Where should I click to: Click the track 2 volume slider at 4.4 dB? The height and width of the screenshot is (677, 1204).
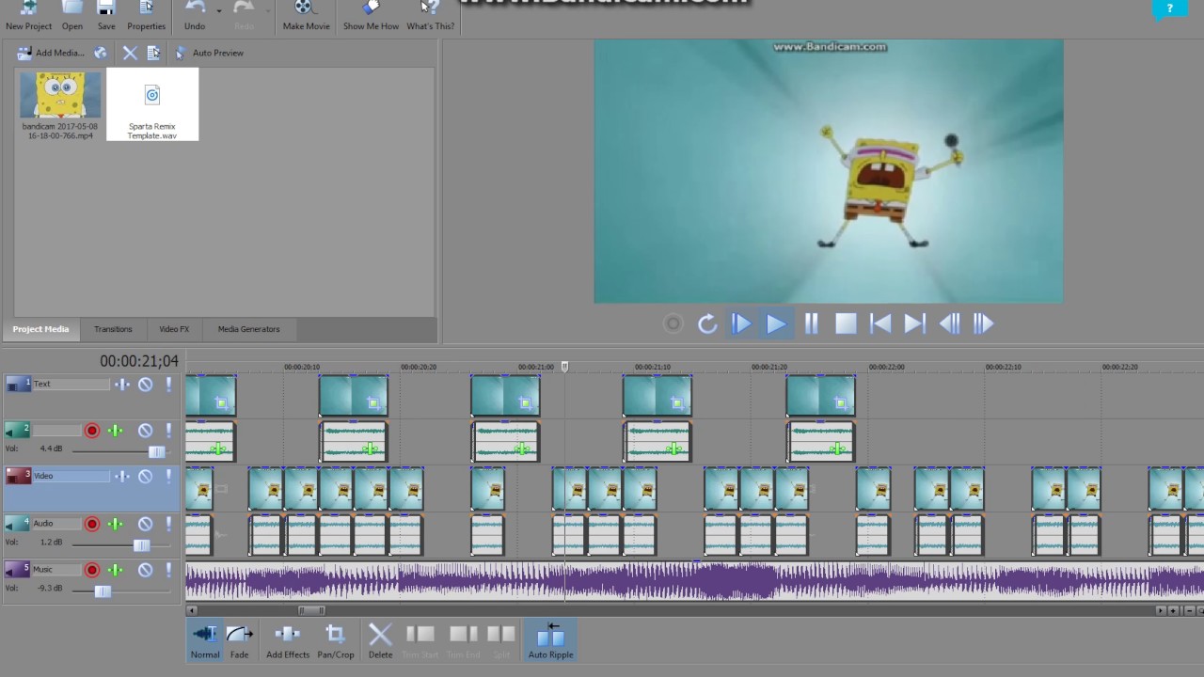point(156,451)
